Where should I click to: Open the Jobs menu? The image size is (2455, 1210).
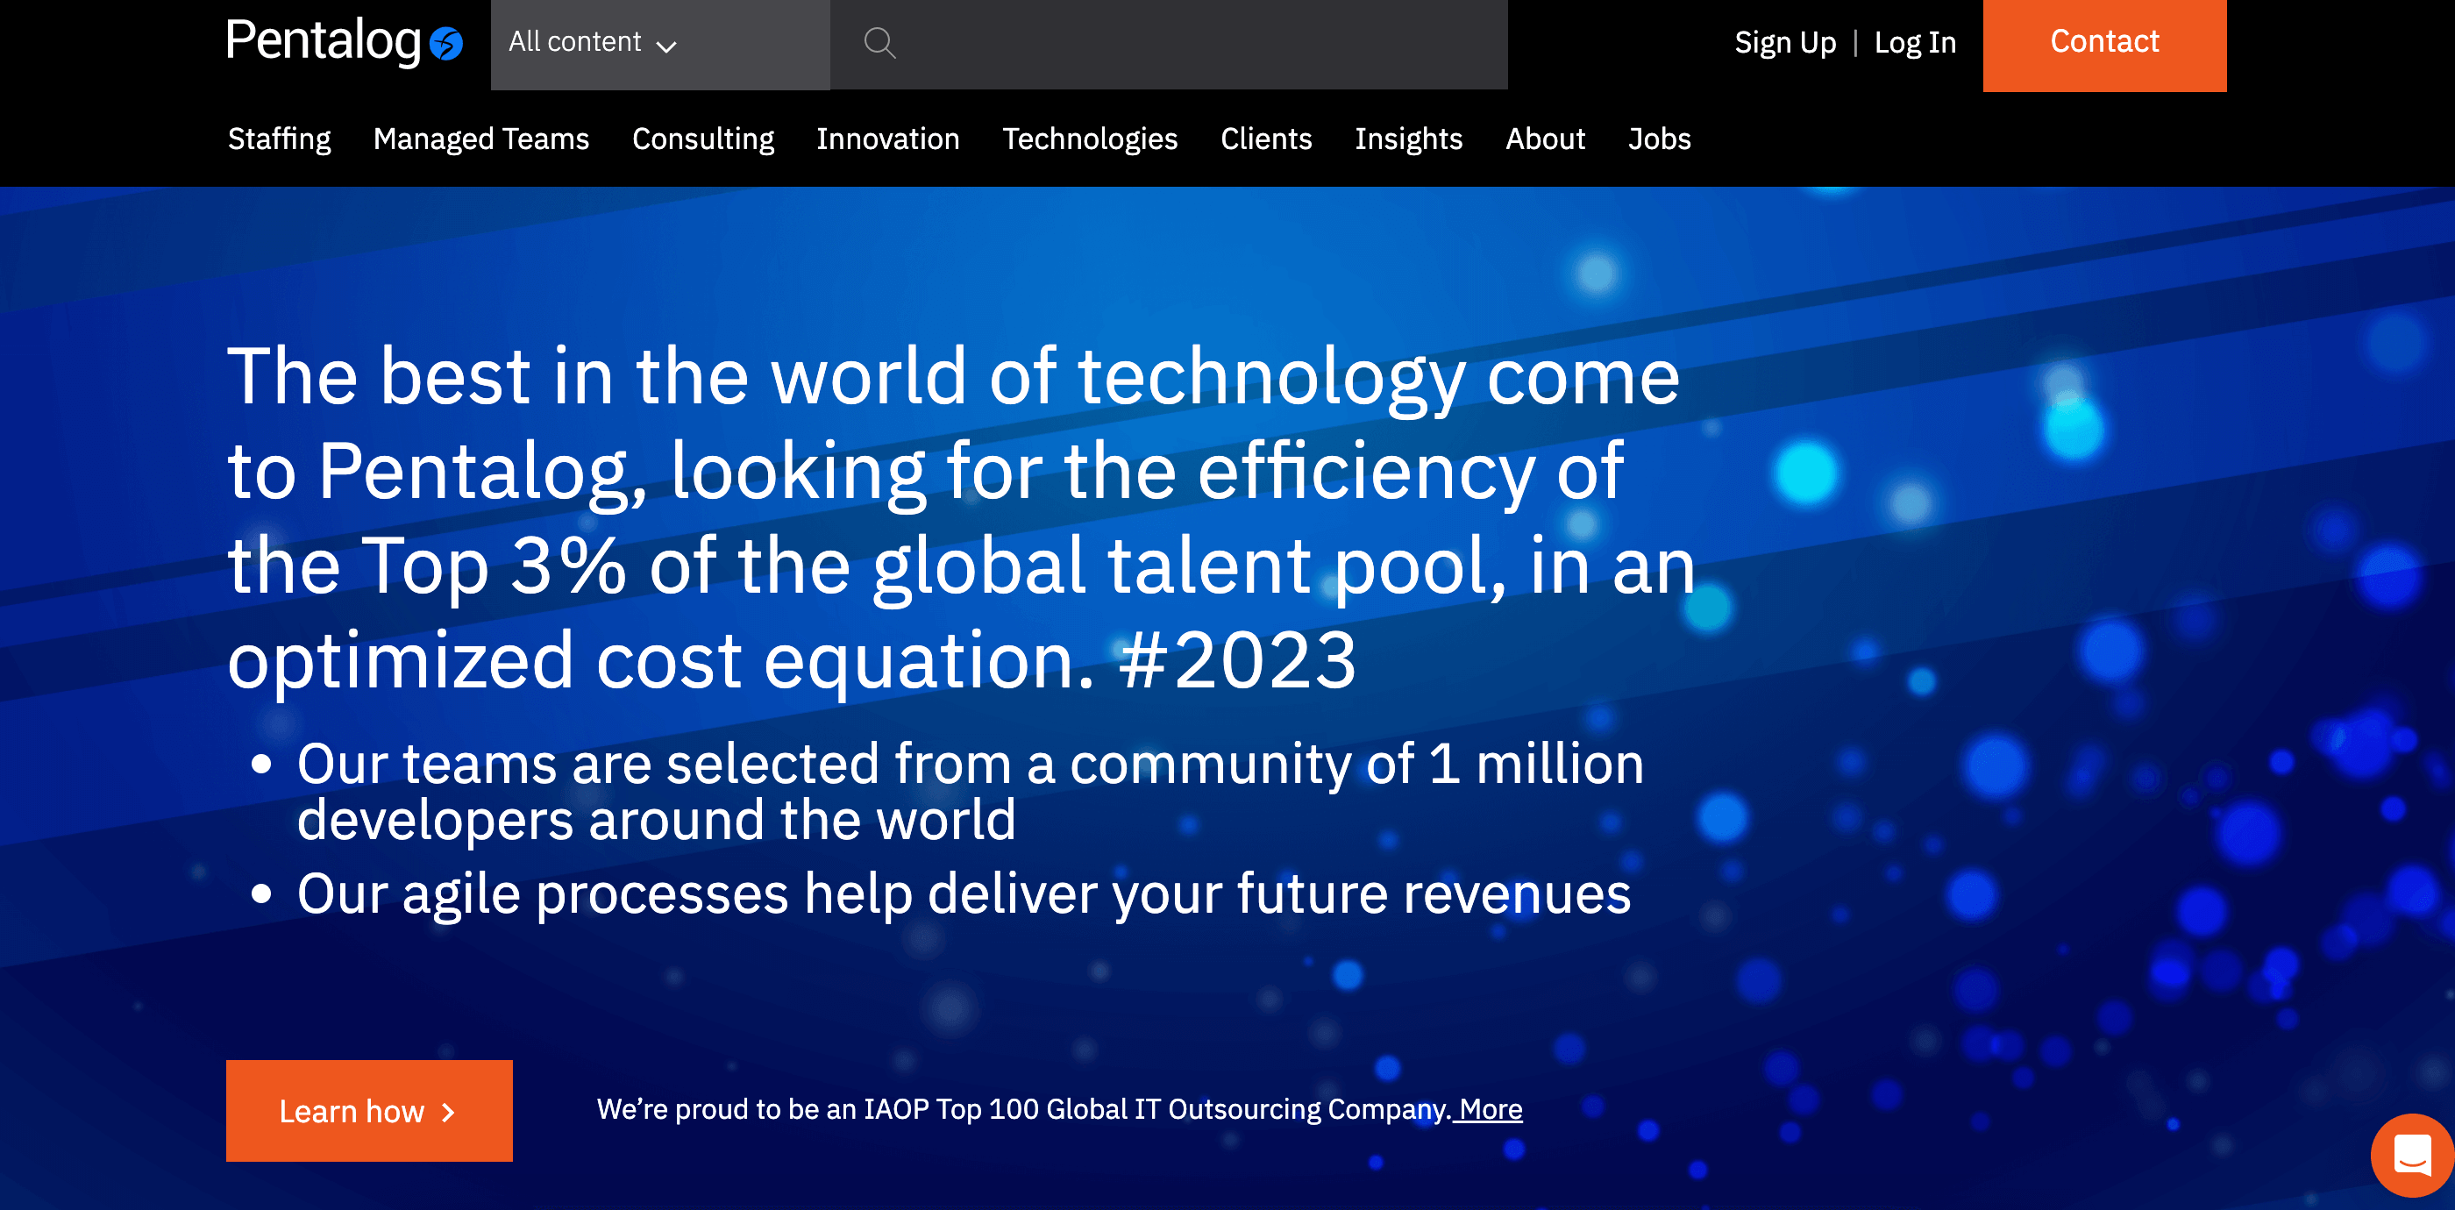click(x=1659, y=139)
